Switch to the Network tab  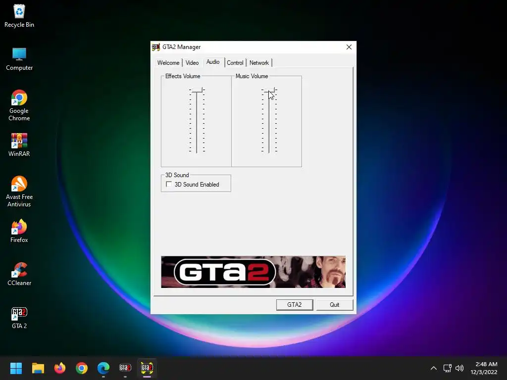259,63
